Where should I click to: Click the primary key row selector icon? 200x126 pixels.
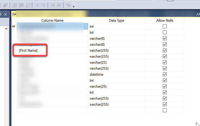(14, 26)
